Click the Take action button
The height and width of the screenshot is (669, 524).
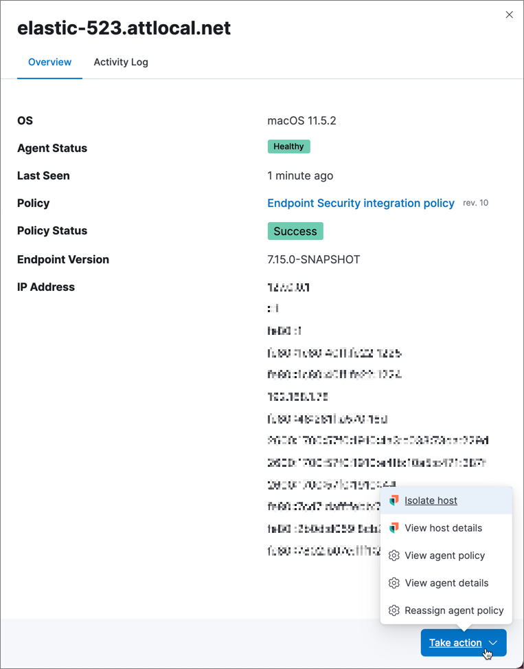(x=455, y=642)
